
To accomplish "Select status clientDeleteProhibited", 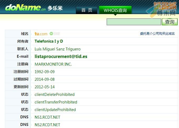I will tap(55, 95).
